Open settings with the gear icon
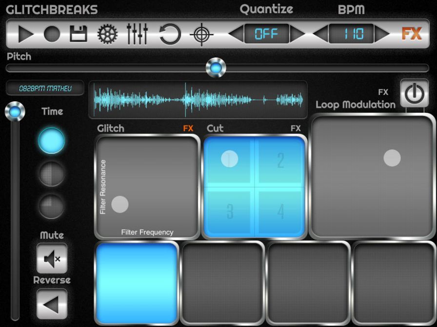The width and height of the screenshot is (437, 327). (108, 34)
